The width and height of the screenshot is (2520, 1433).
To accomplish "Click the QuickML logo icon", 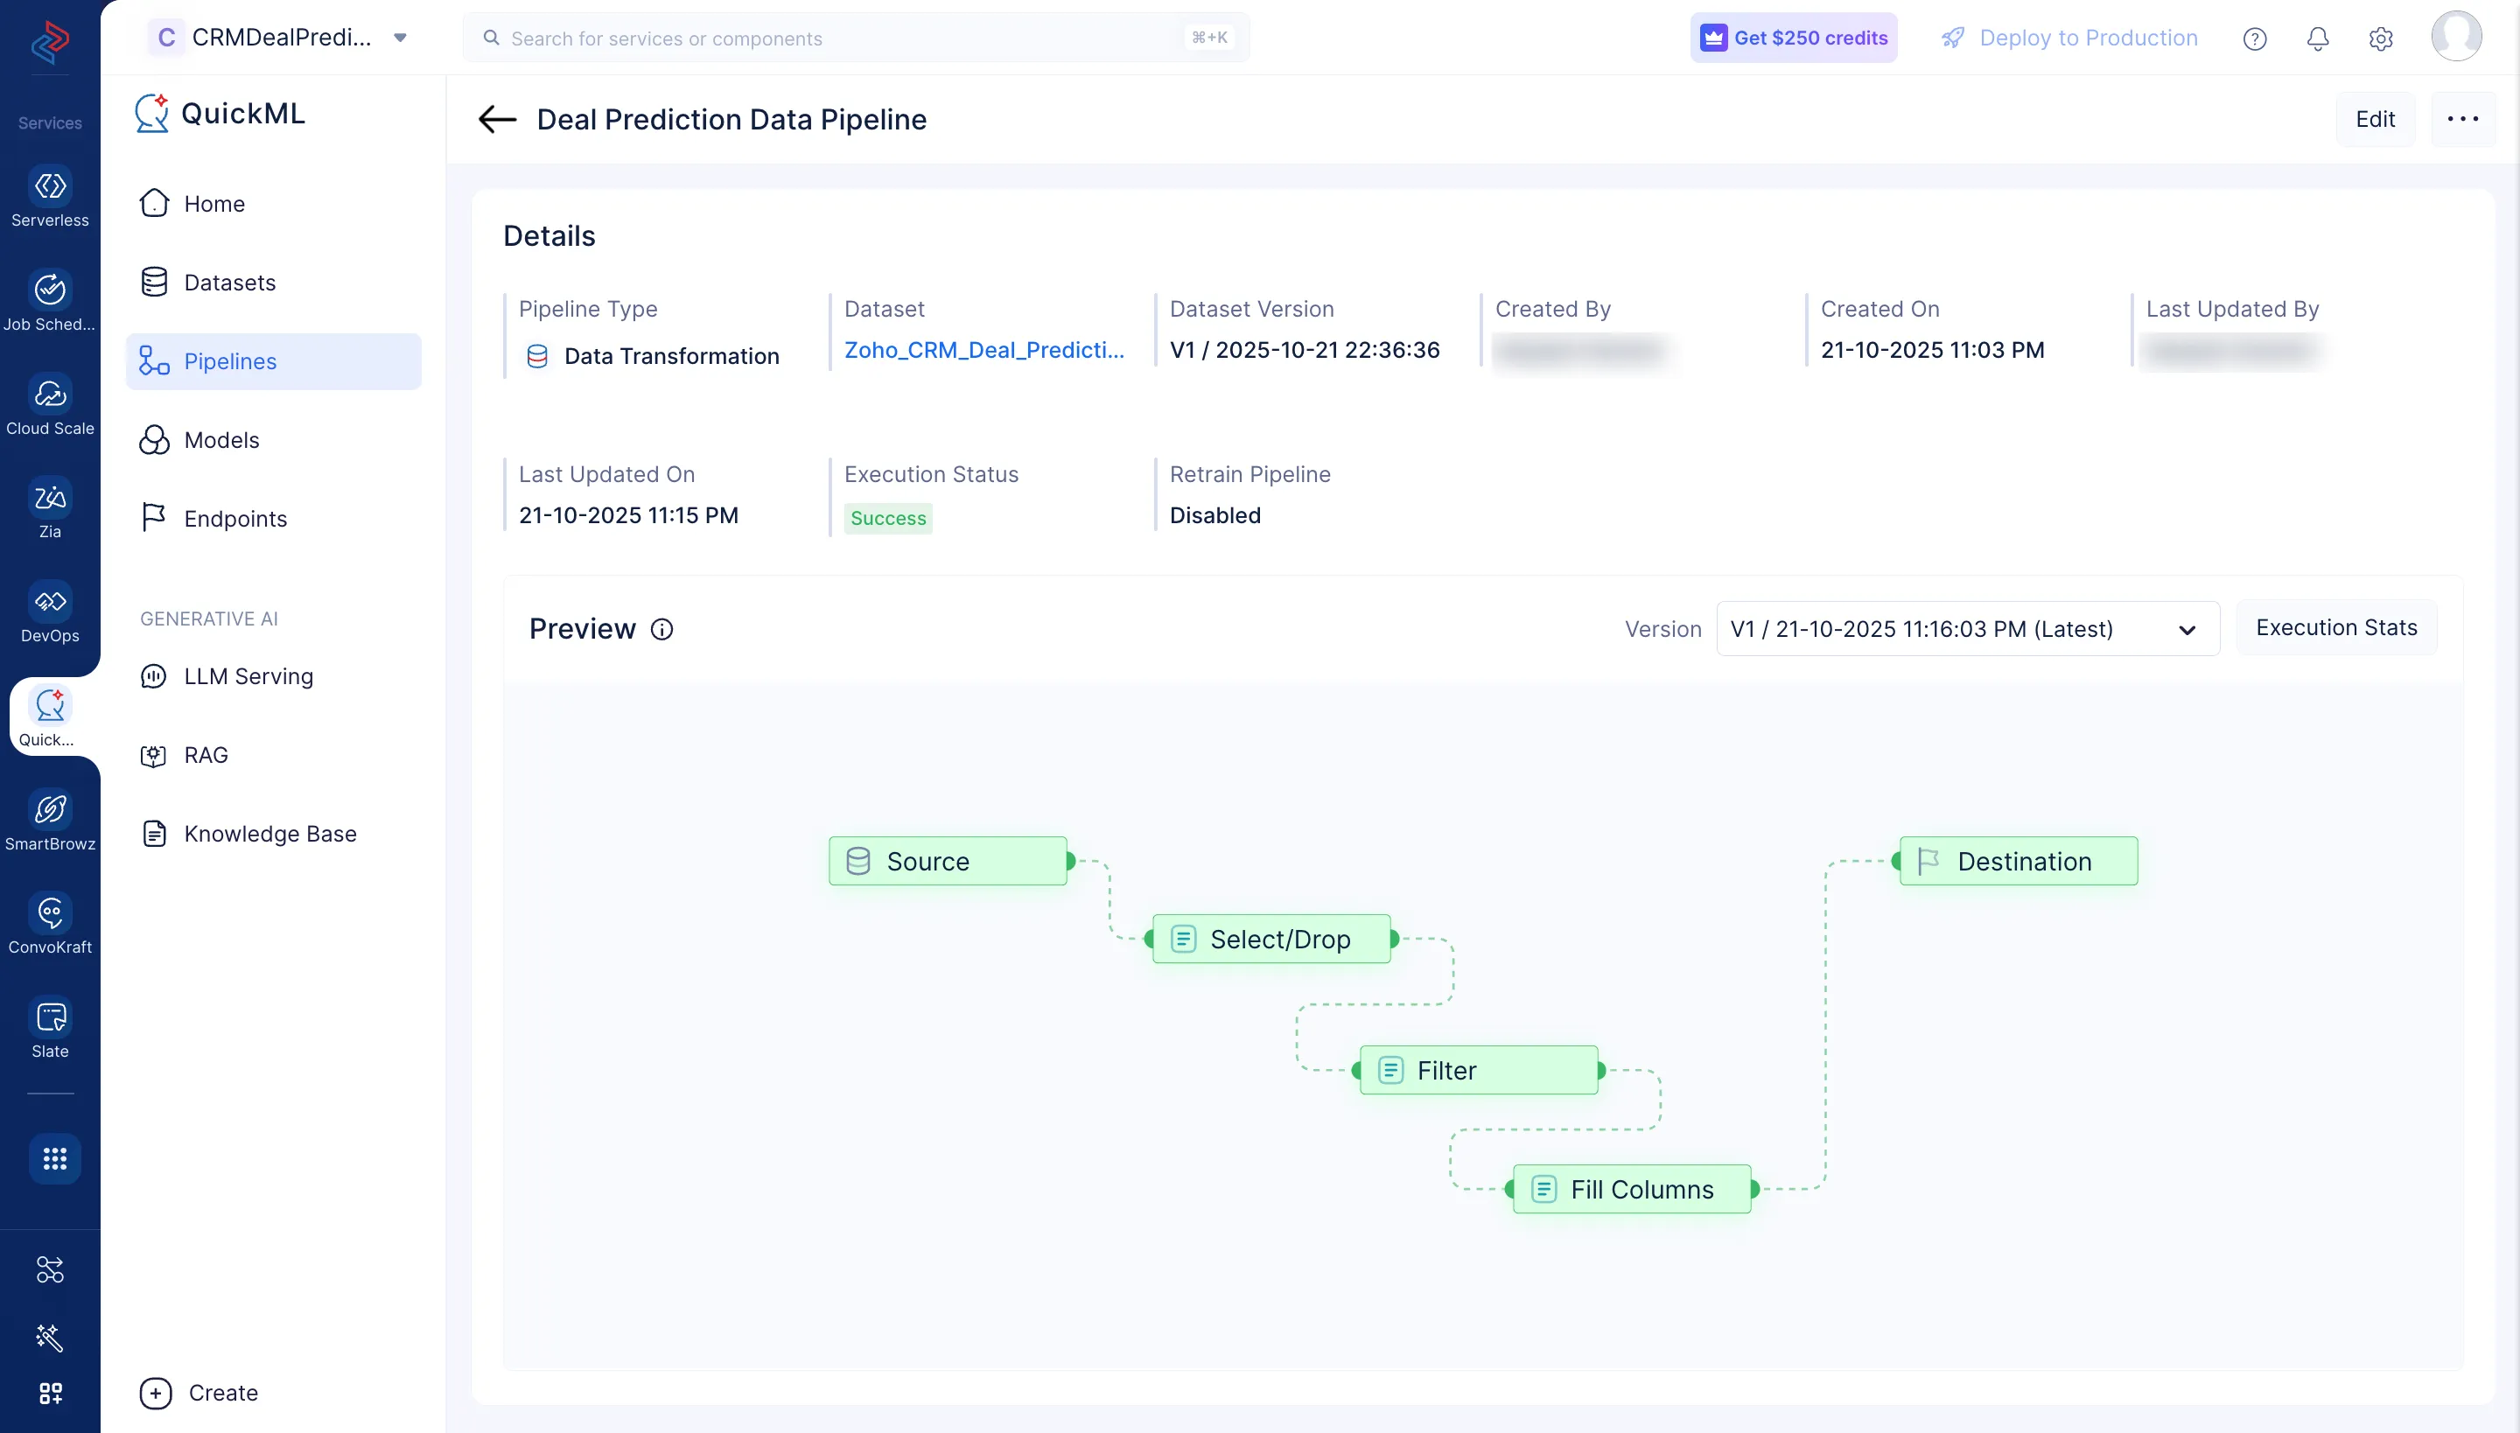I will coord(152,112).
